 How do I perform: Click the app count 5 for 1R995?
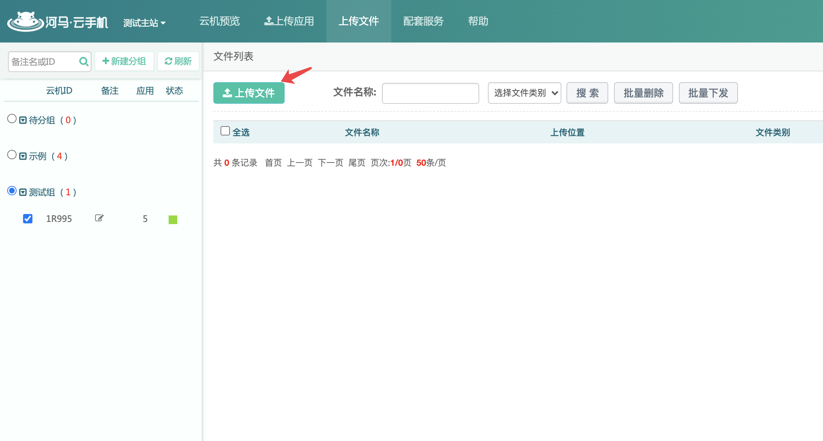pyautogui.click(x=145, y=219)
